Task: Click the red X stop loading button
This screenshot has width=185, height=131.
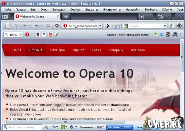Action: (x=48, y=26)
